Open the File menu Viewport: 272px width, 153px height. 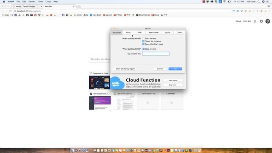(18, 2)
